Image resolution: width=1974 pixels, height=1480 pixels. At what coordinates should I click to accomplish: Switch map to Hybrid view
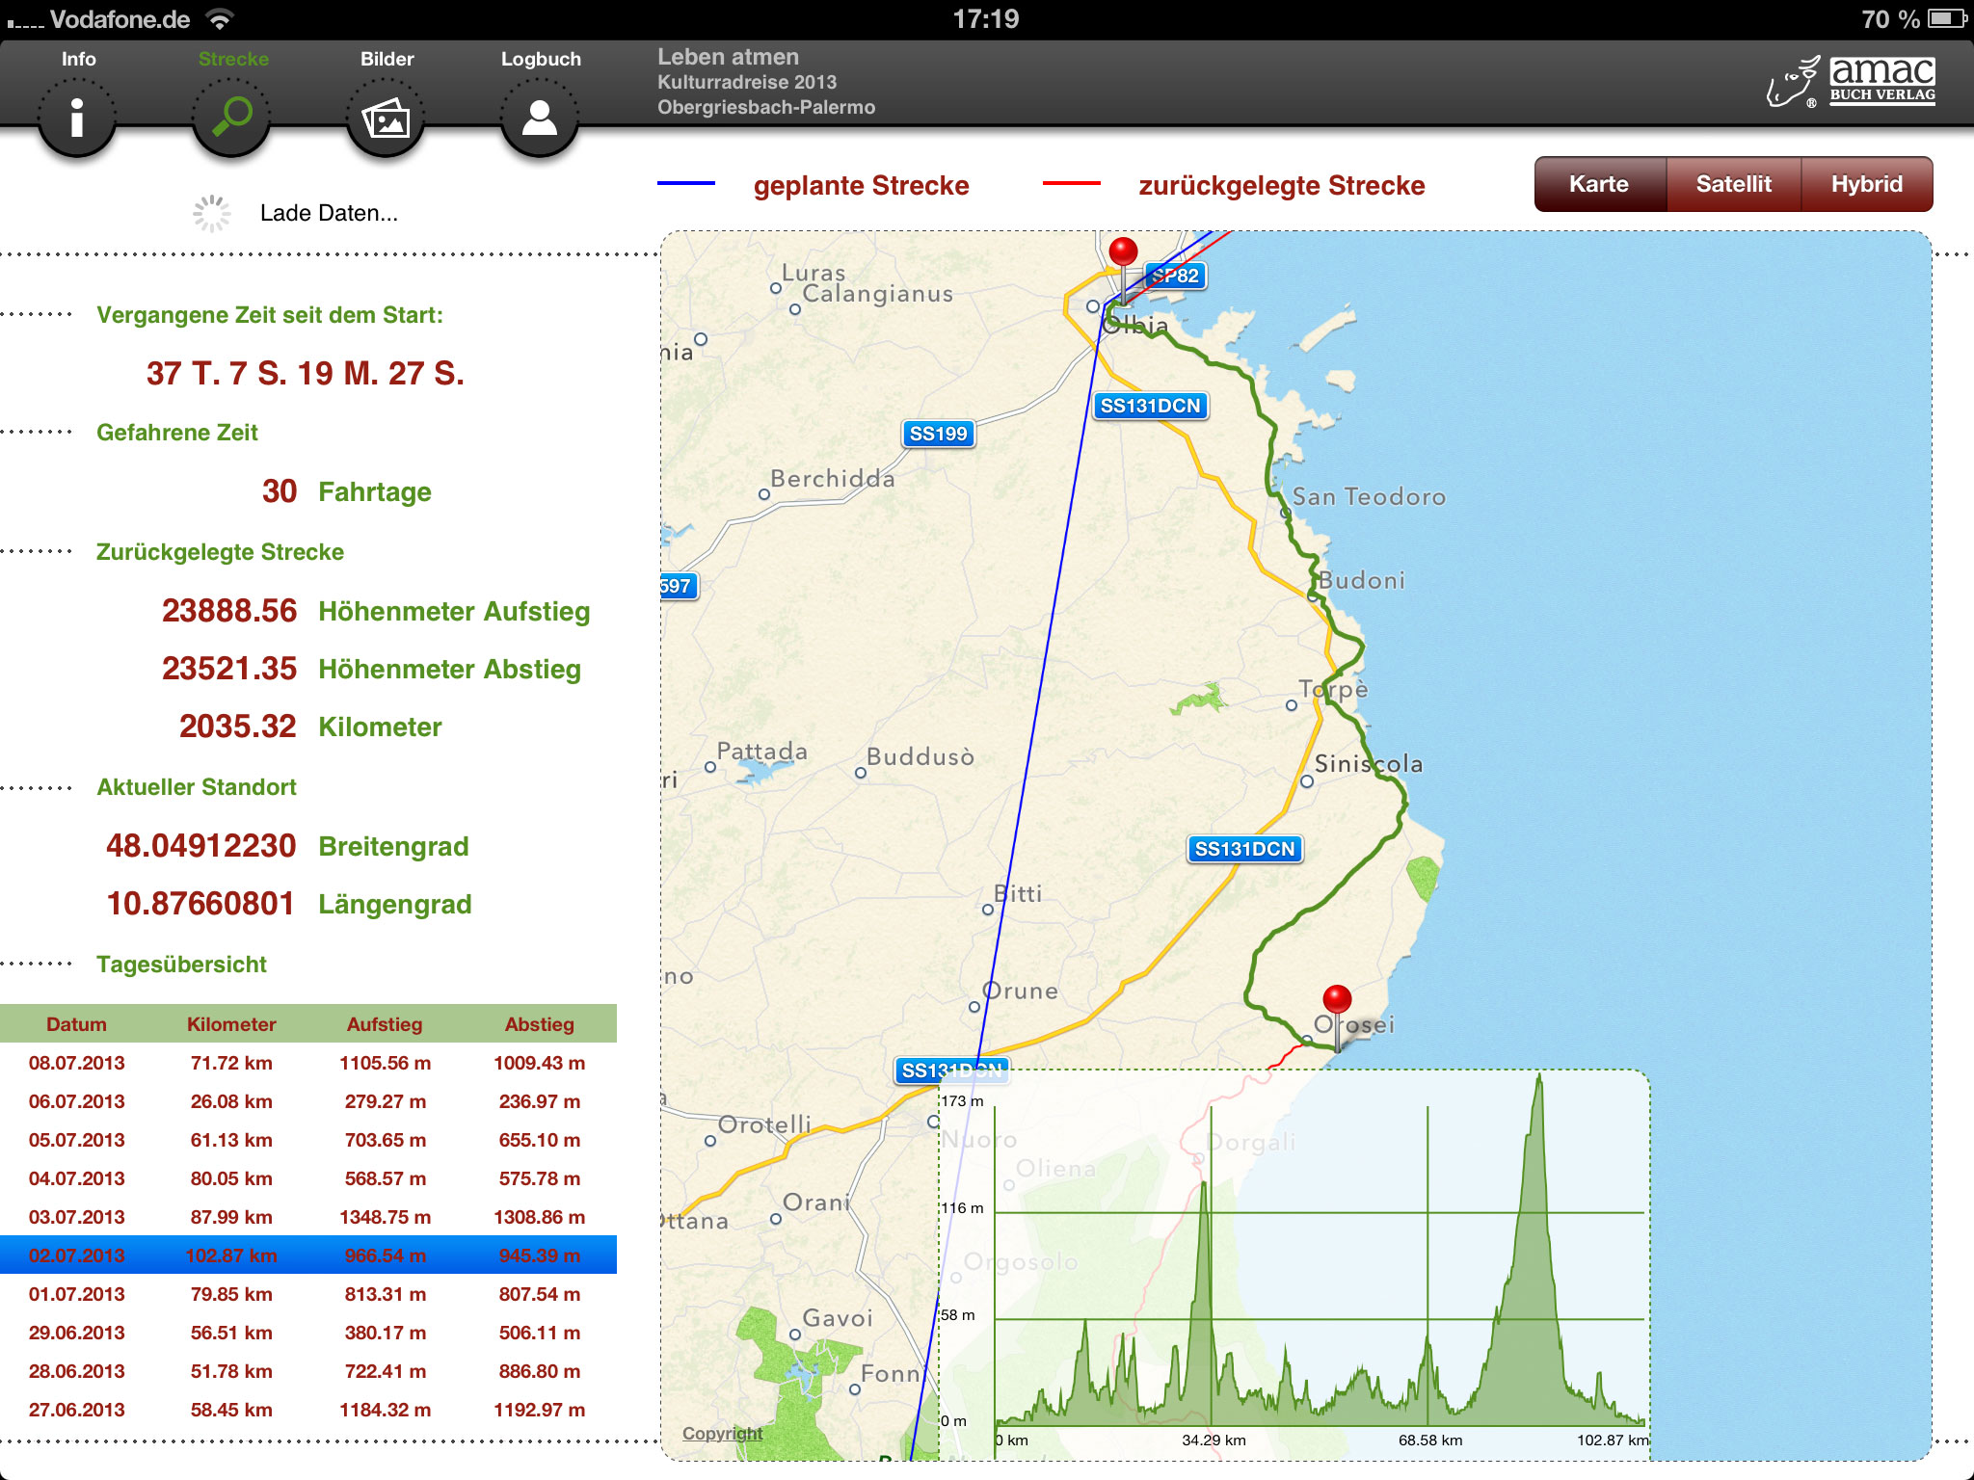coord(1867,184)
